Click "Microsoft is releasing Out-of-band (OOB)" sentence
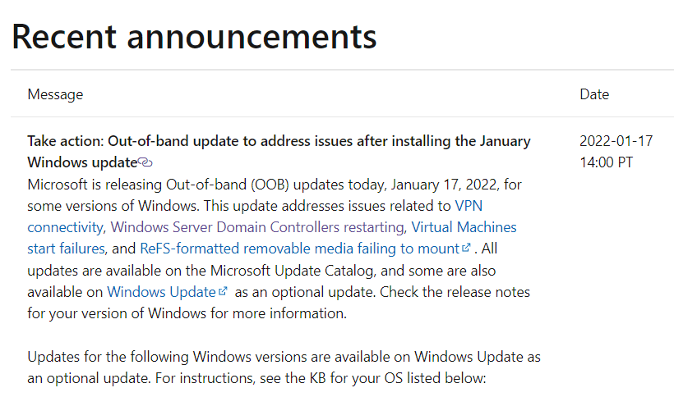Screen dimensions: 674x397 pyautogui.click(x=158, y=185)
